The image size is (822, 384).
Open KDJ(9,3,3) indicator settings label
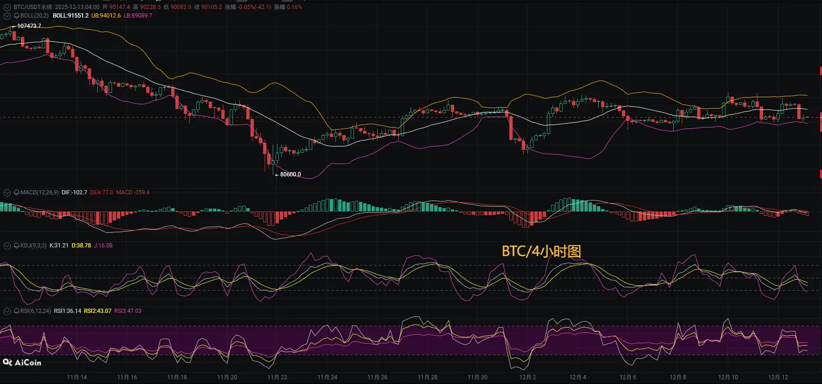33,246
